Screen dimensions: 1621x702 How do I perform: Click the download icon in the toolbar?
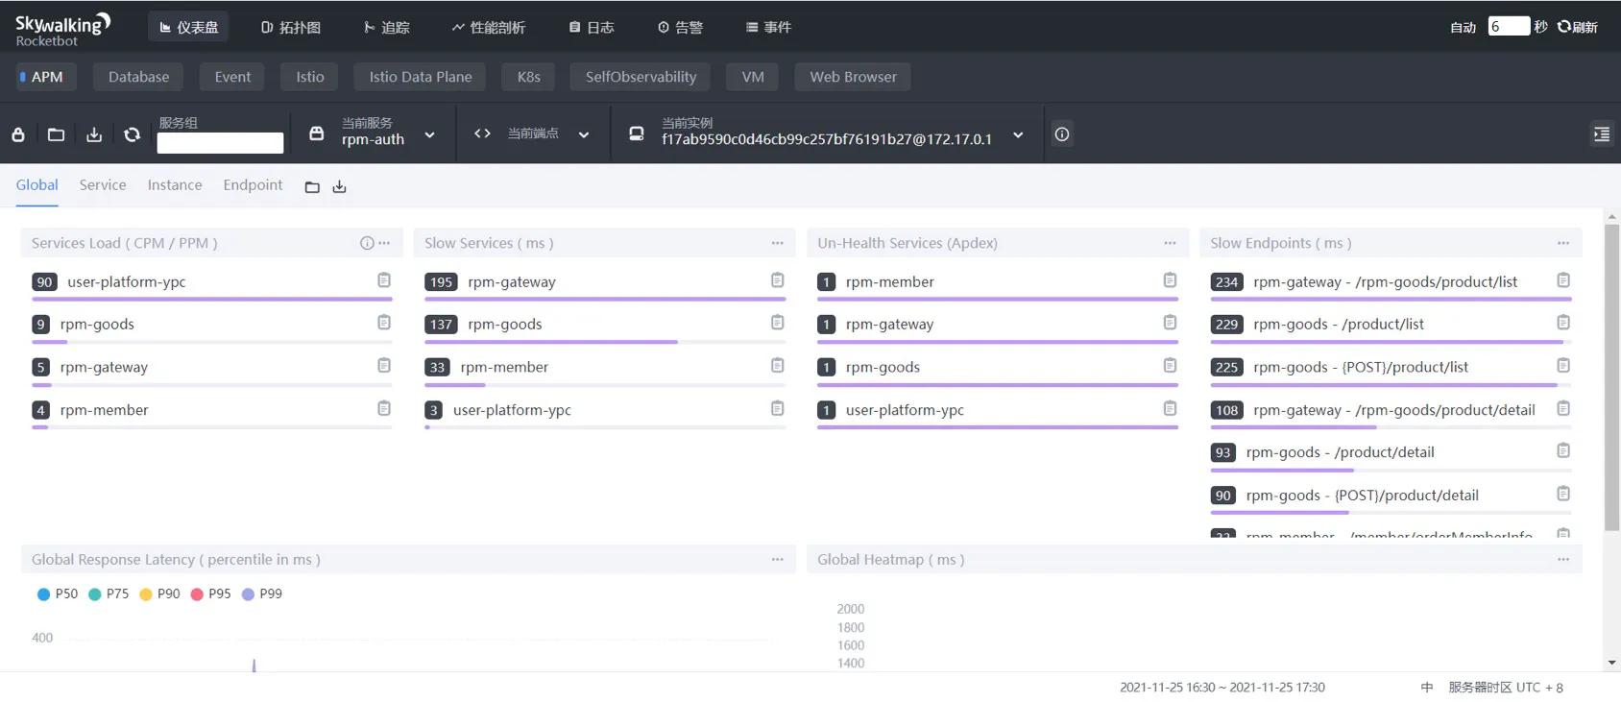tap(94, 134)
